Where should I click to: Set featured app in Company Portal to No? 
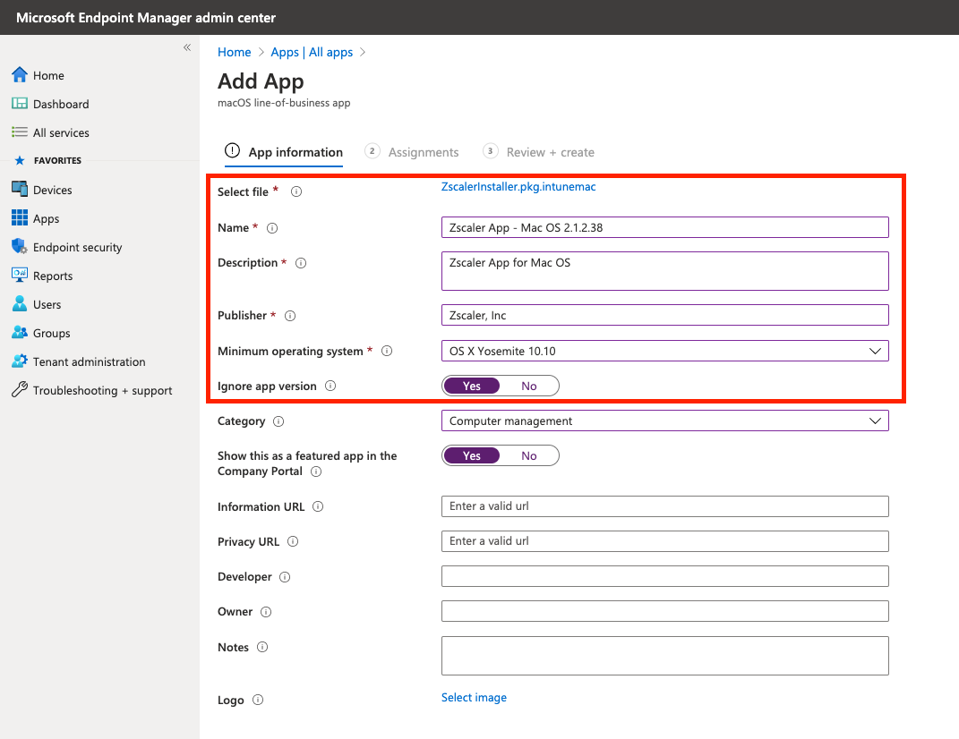coord(529,455)
